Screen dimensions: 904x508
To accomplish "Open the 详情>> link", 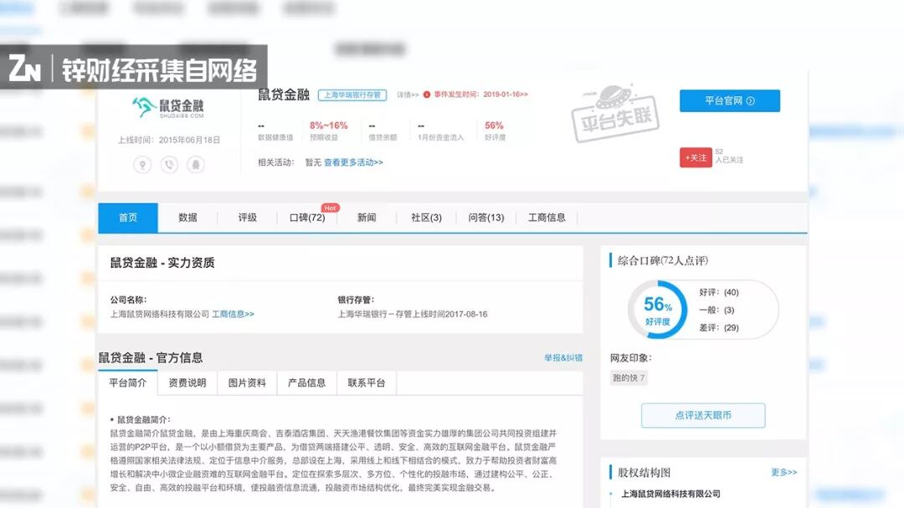I will pyautogui.click(x=408, y=95).
